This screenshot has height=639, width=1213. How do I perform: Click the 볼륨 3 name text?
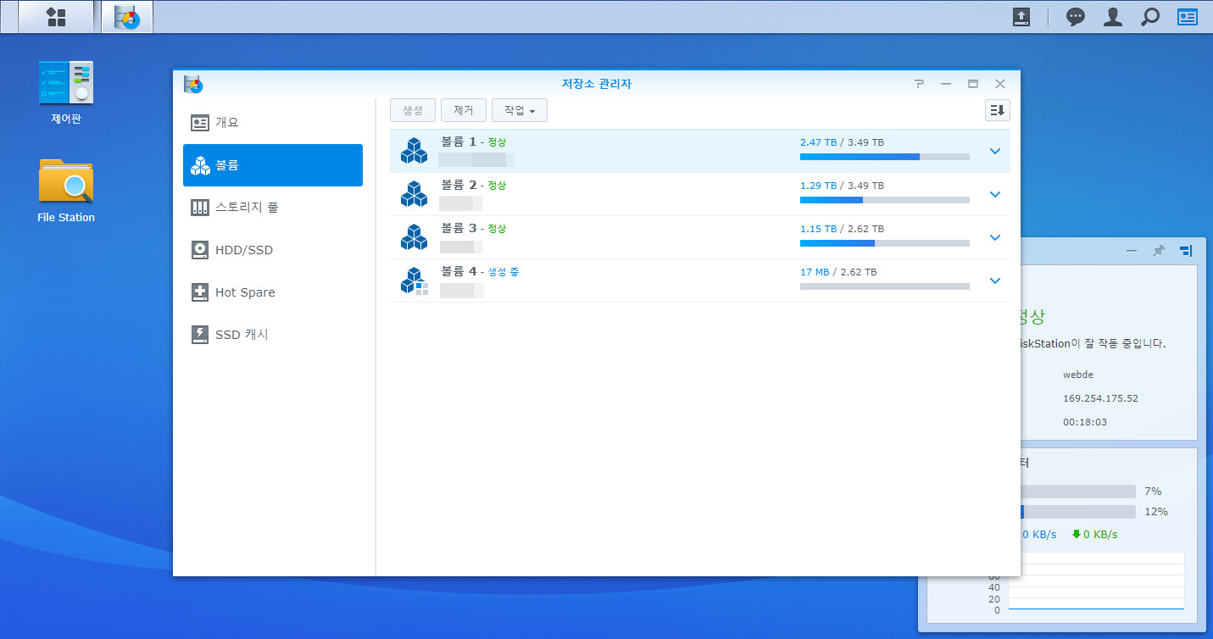click(459, 228)
